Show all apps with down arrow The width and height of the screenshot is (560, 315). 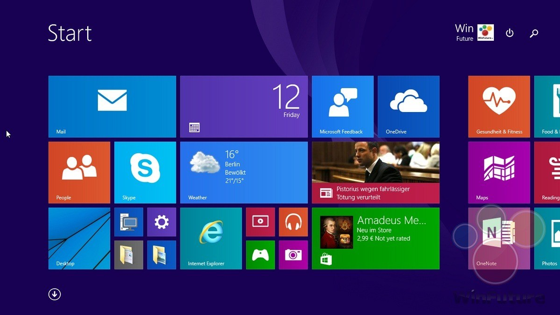point(55,294)
